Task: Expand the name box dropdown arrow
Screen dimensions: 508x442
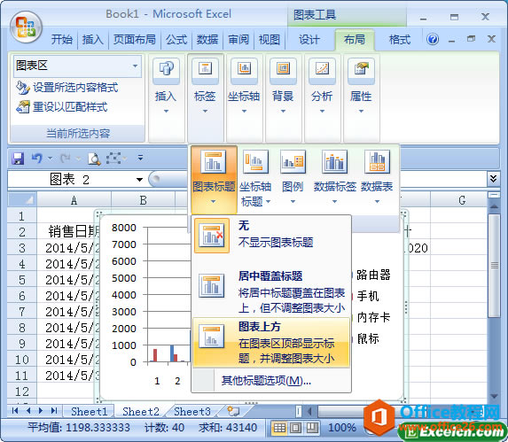Action: [140, 180]
